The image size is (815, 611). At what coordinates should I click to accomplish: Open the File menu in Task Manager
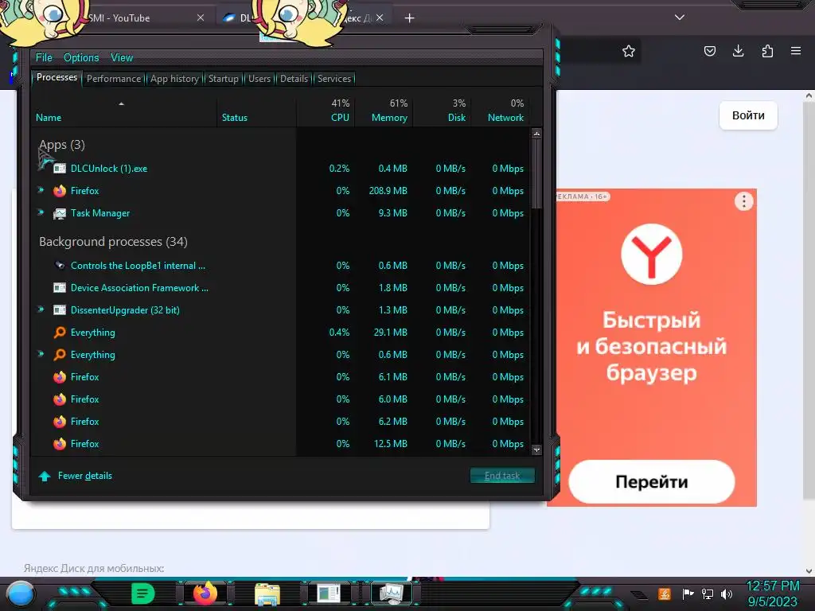point(44,57)
